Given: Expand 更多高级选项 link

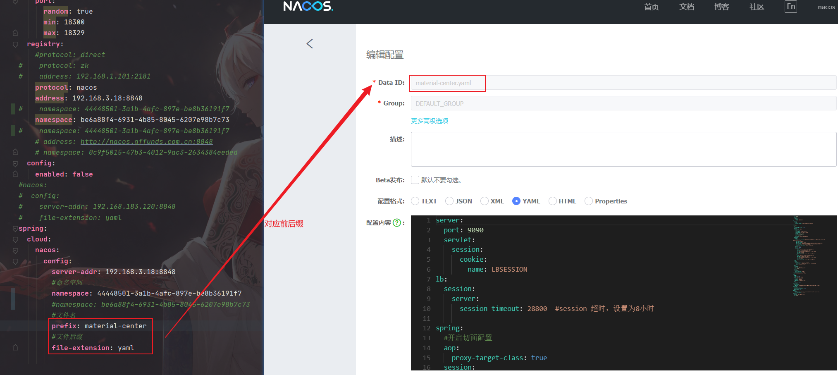Looking at the screenshot, I should click(x=430, y=121).
